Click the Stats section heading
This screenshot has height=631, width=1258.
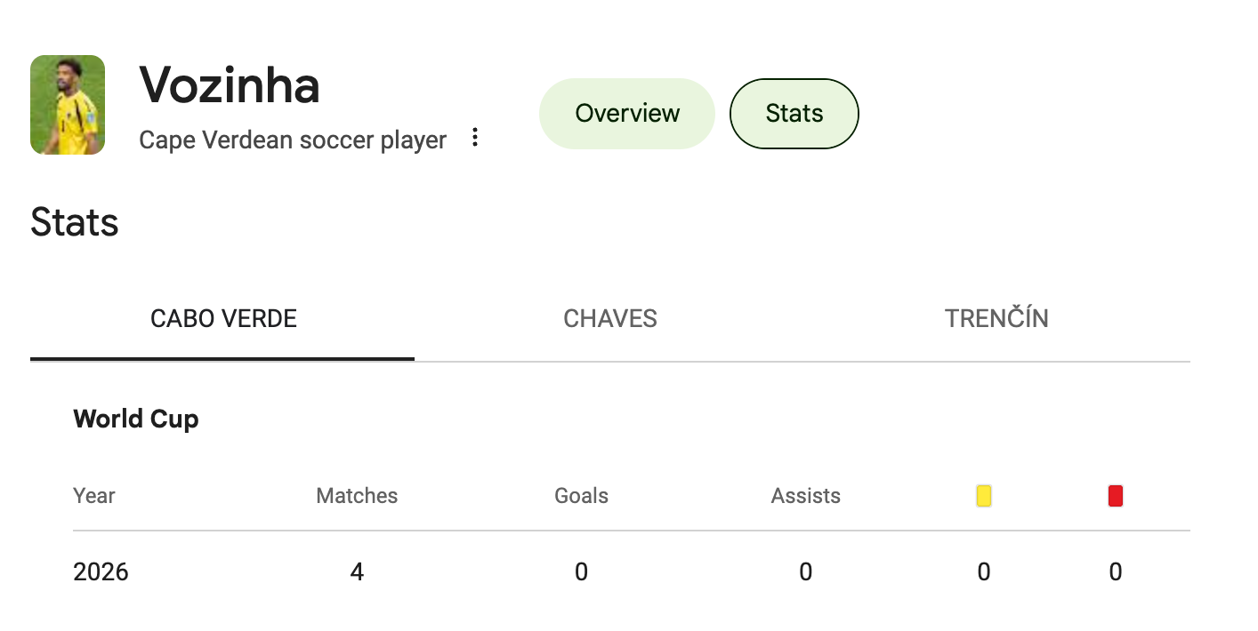75,221
